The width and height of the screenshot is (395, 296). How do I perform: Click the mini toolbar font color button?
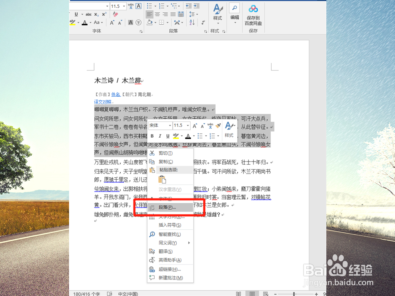pos(188,136)
